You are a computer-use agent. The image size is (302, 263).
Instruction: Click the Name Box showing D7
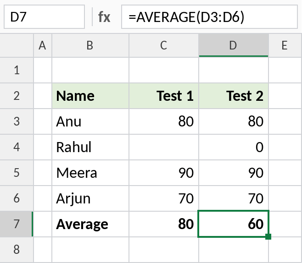coord(45,17)
